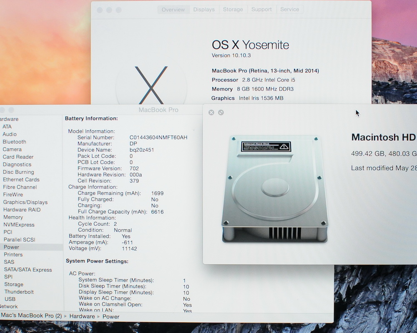Click Charge Remaining value 1699
Viewport: 417px width, 333px height.
tap(158, 193)
